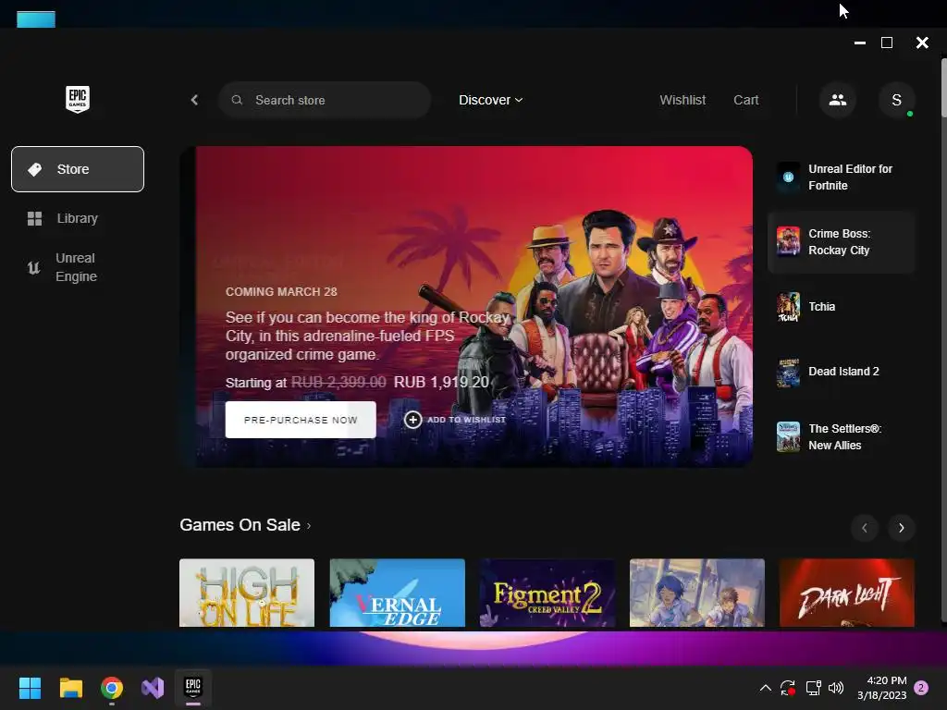Open Games On Sale heading link
This screenshot has height=710, width=947.
[x=245, y=525]
